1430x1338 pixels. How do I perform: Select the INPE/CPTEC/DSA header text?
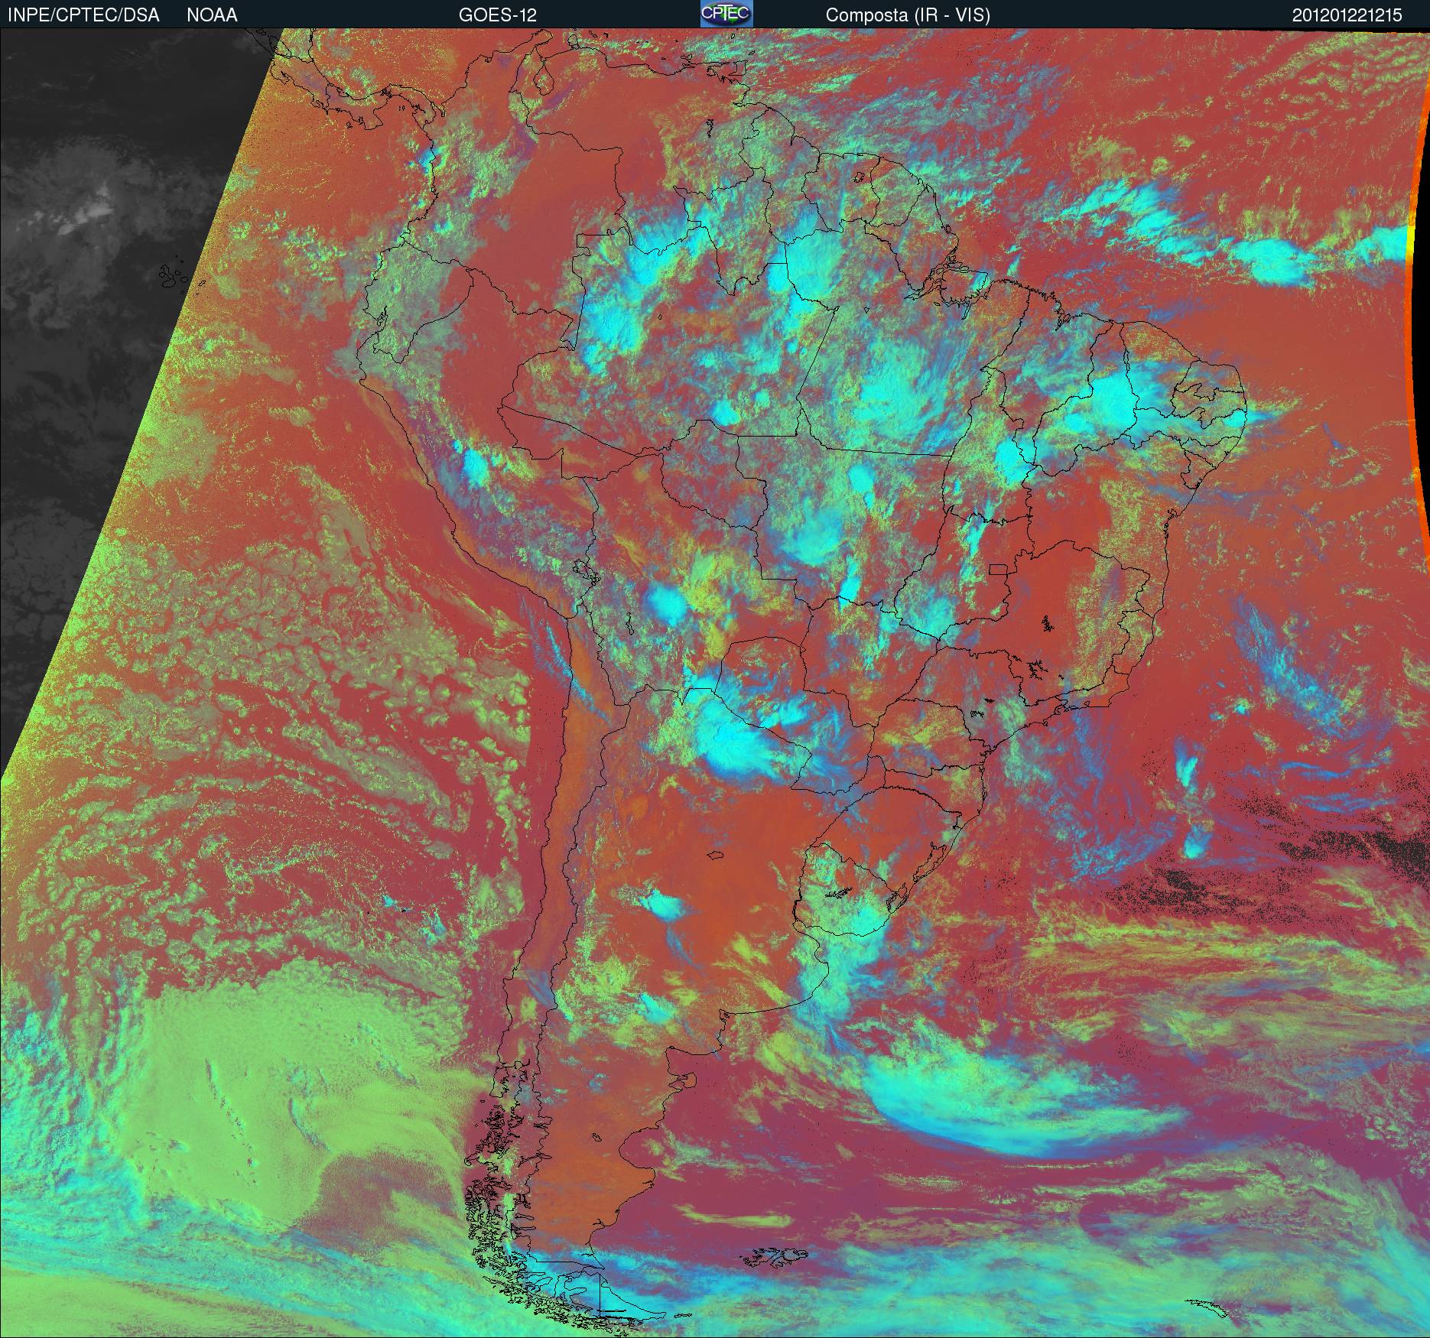pos(83,15)
